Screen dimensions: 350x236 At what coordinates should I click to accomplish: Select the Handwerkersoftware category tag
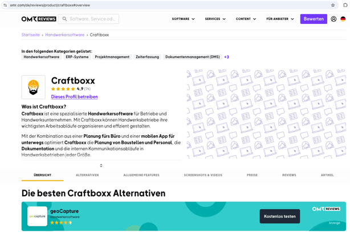[x=42, y=57]
